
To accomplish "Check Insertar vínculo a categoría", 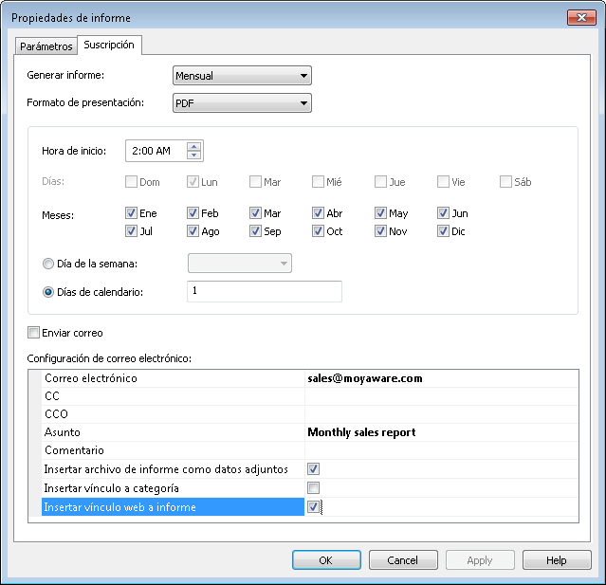I will [x=313, y=488].
